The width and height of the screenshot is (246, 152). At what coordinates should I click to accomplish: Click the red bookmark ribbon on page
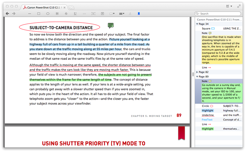pos(181,133)
